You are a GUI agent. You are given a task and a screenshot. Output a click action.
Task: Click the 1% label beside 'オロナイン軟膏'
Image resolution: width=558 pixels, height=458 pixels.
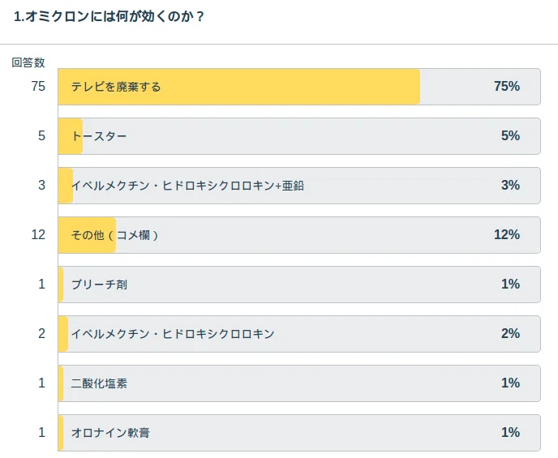(x=511, y=432)
